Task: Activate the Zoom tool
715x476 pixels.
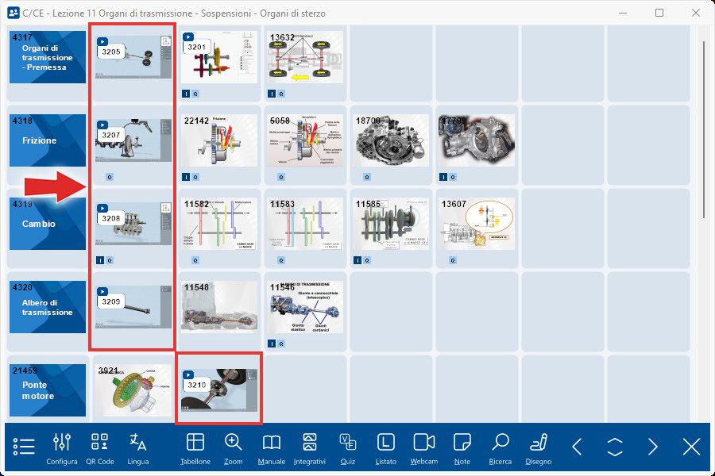Action: click(x=233, y=447)
